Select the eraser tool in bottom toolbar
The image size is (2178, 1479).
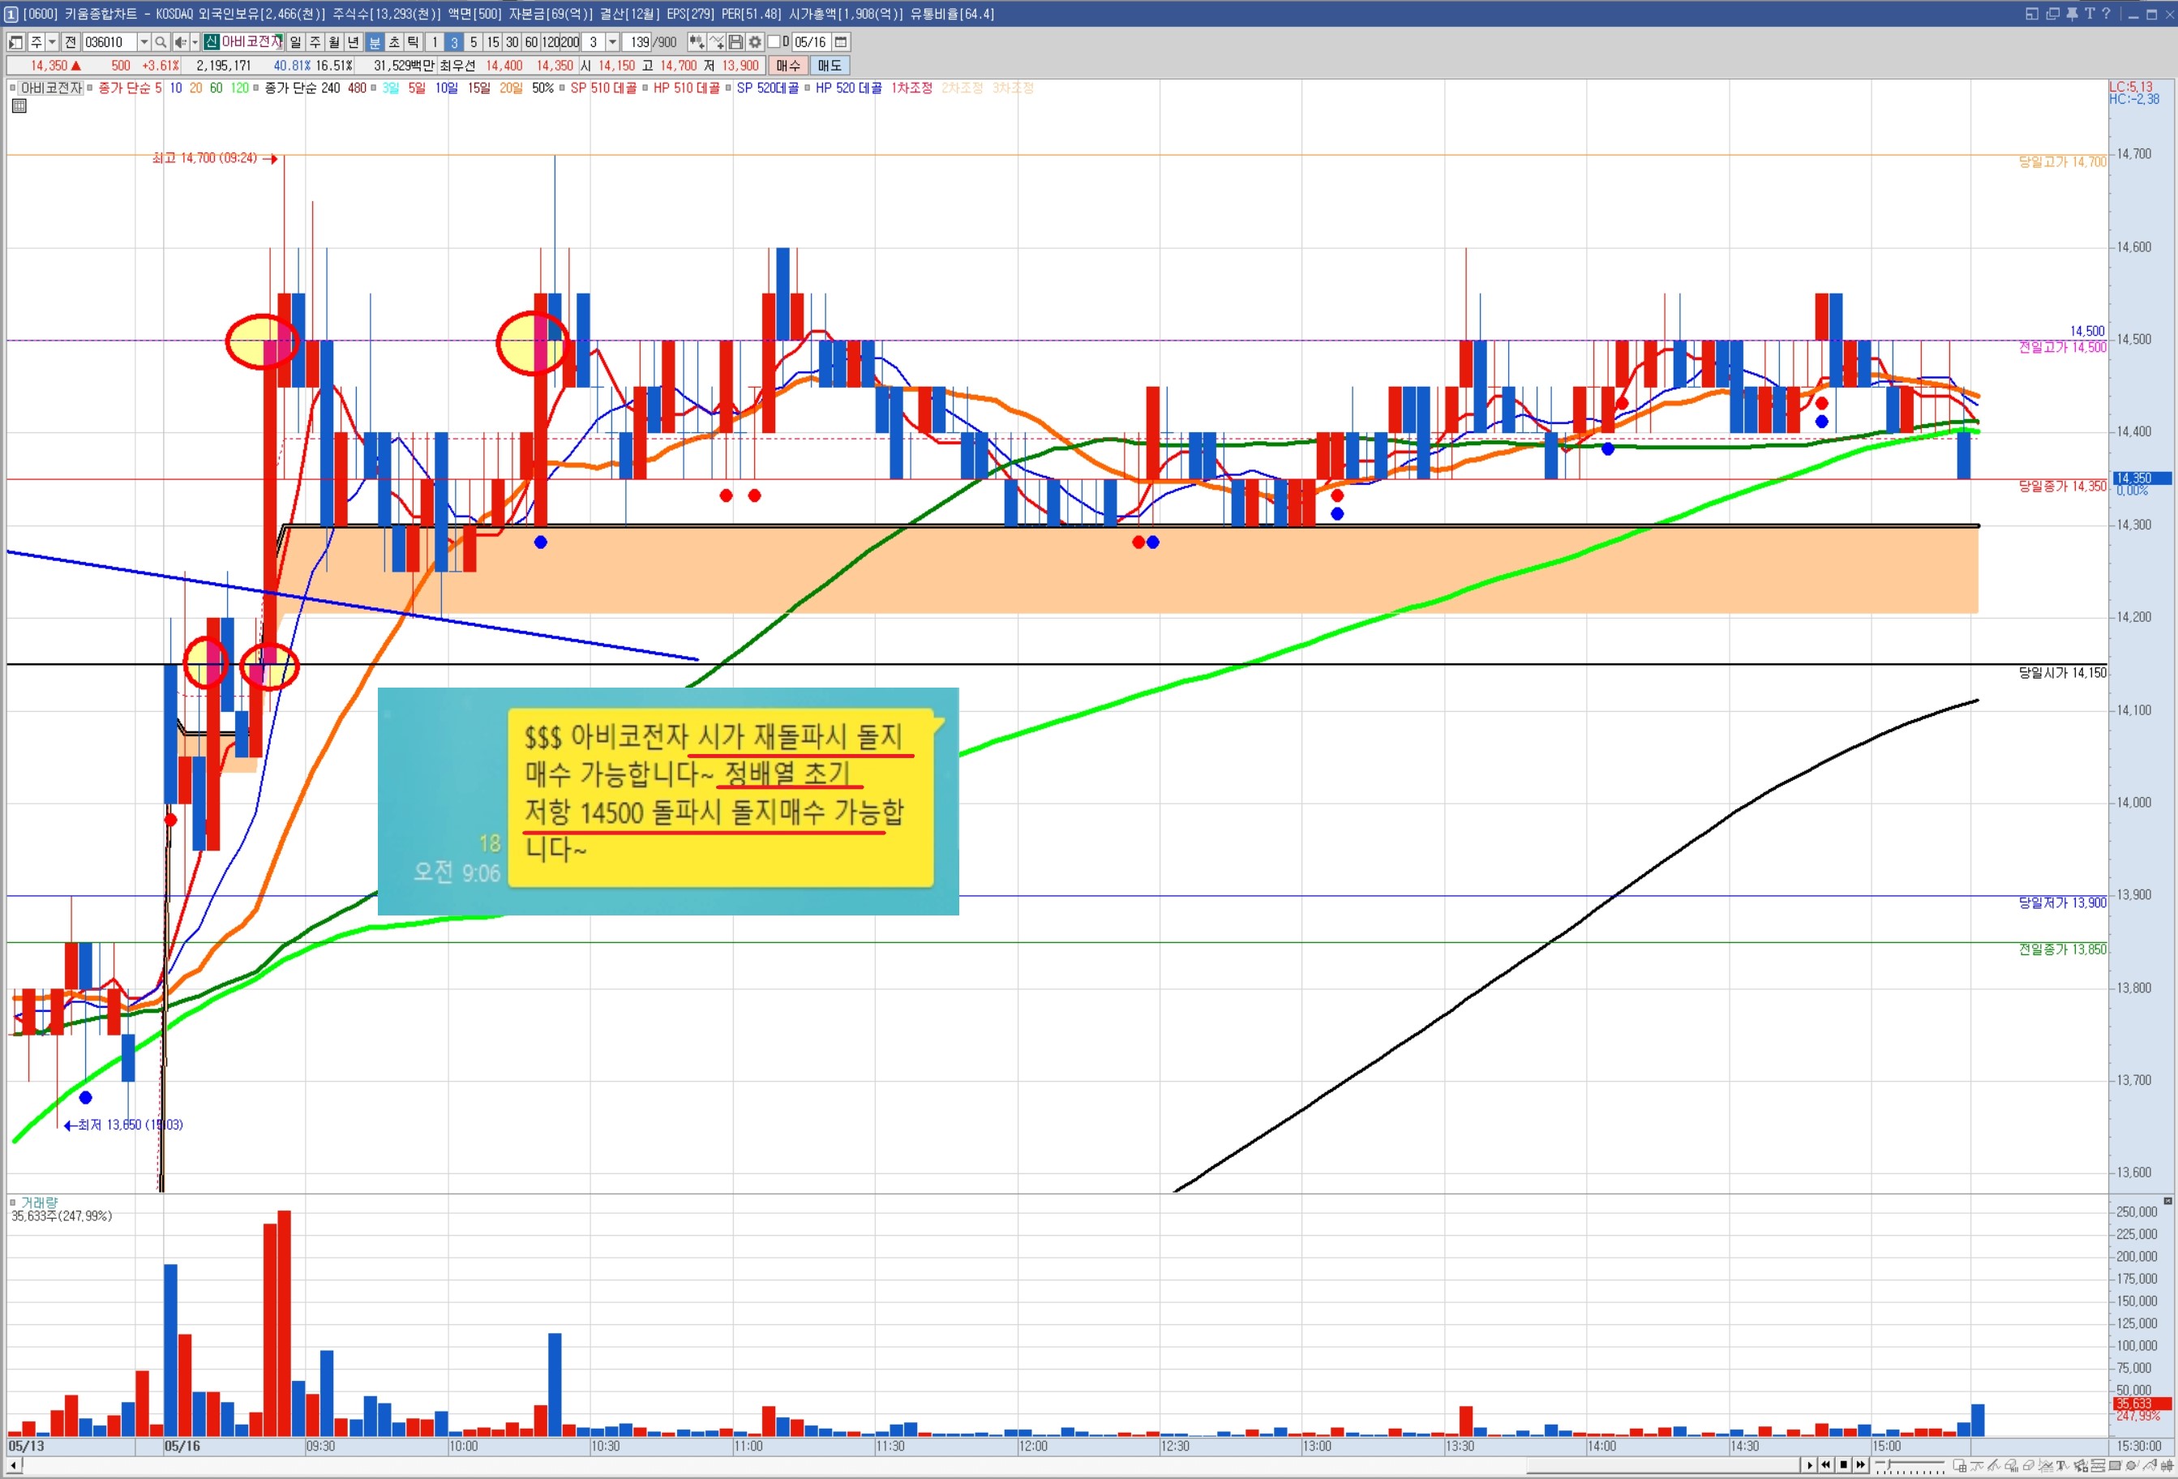point(2028,1466)
